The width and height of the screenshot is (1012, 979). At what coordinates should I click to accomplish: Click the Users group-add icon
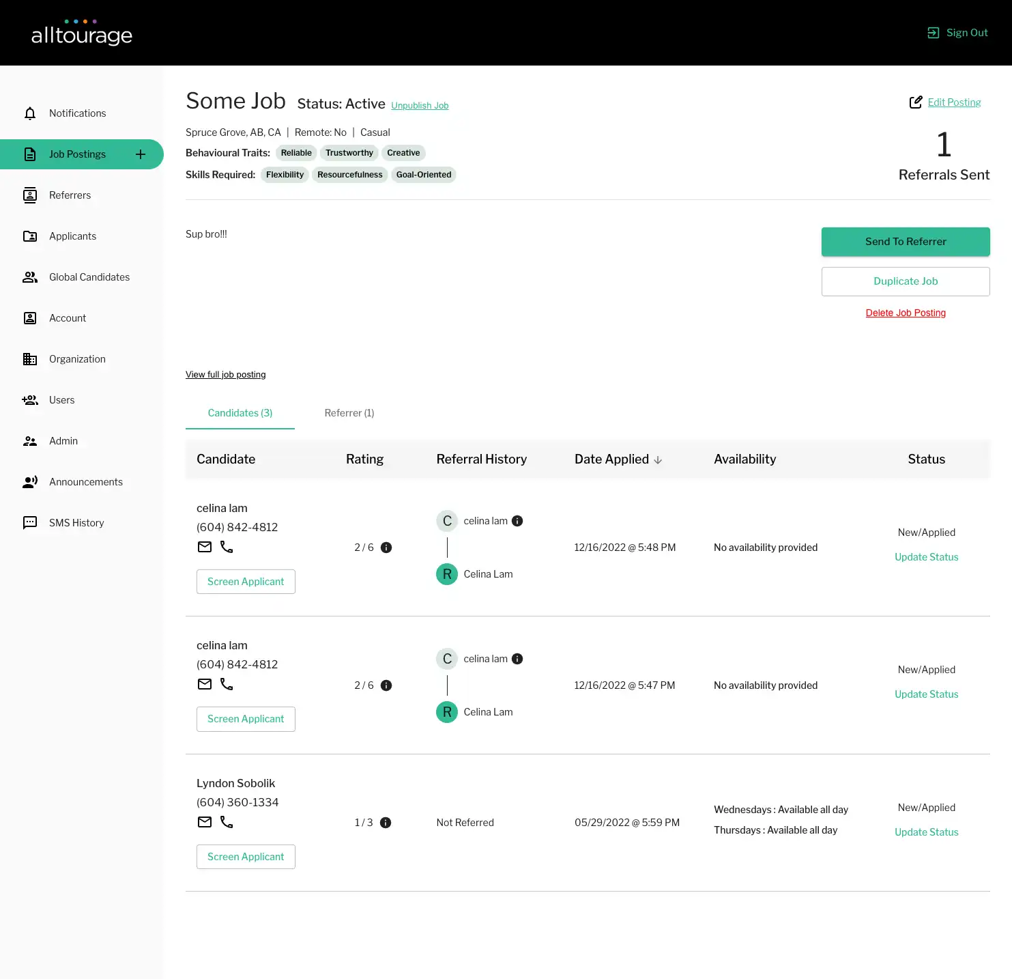[x=30, y=400]
